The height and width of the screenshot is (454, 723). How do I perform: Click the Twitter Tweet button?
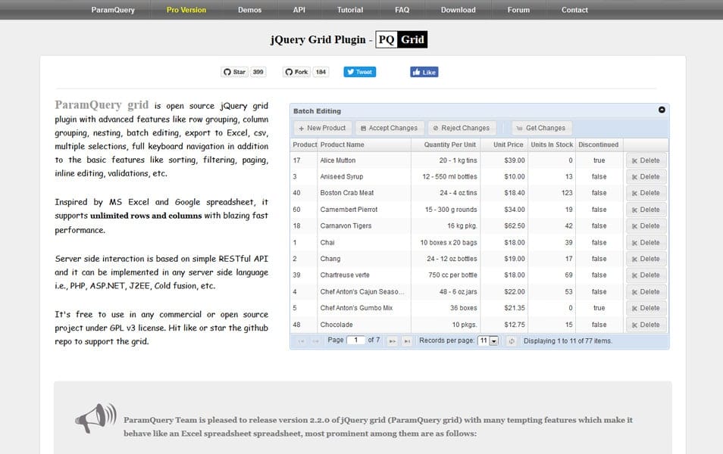point(360,72)
